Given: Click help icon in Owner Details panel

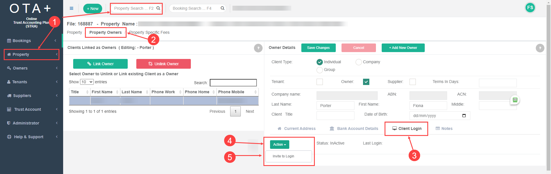Looking at the screenshot, I should [540, 48].
